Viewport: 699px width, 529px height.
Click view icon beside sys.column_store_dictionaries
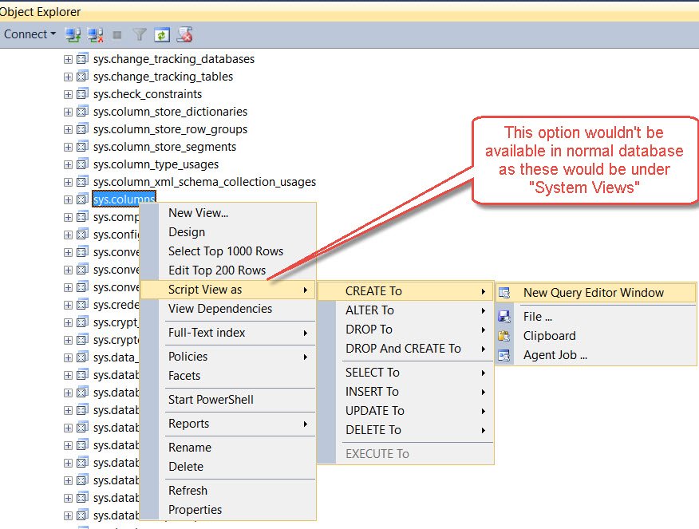pos(82,112)
